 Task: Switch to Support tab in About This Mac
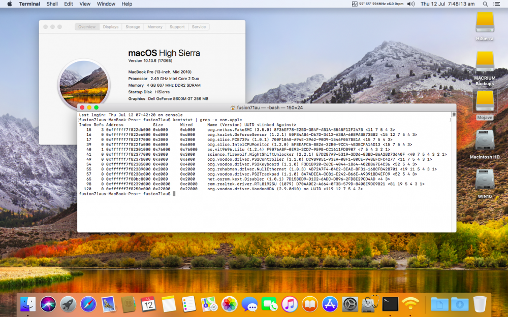click(177, 27)
